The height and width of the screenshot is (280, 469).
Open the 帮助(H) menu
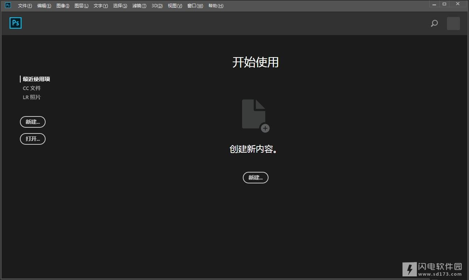216,6
